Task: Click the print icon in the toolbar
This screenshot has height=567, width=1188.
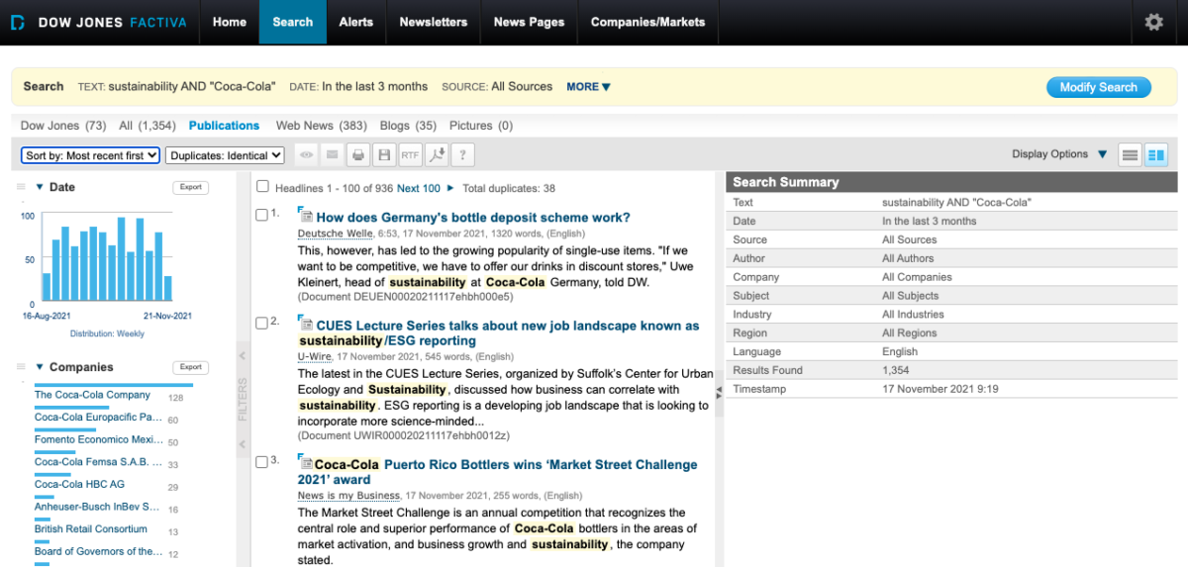Action: click(x=358, y=155)
